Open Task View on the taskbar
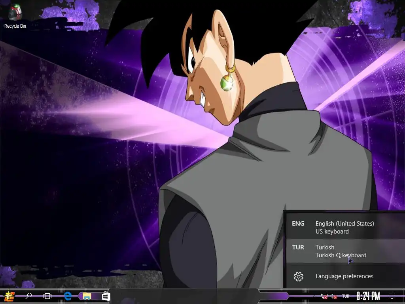 pyautogui.click(x=47, y=296)
